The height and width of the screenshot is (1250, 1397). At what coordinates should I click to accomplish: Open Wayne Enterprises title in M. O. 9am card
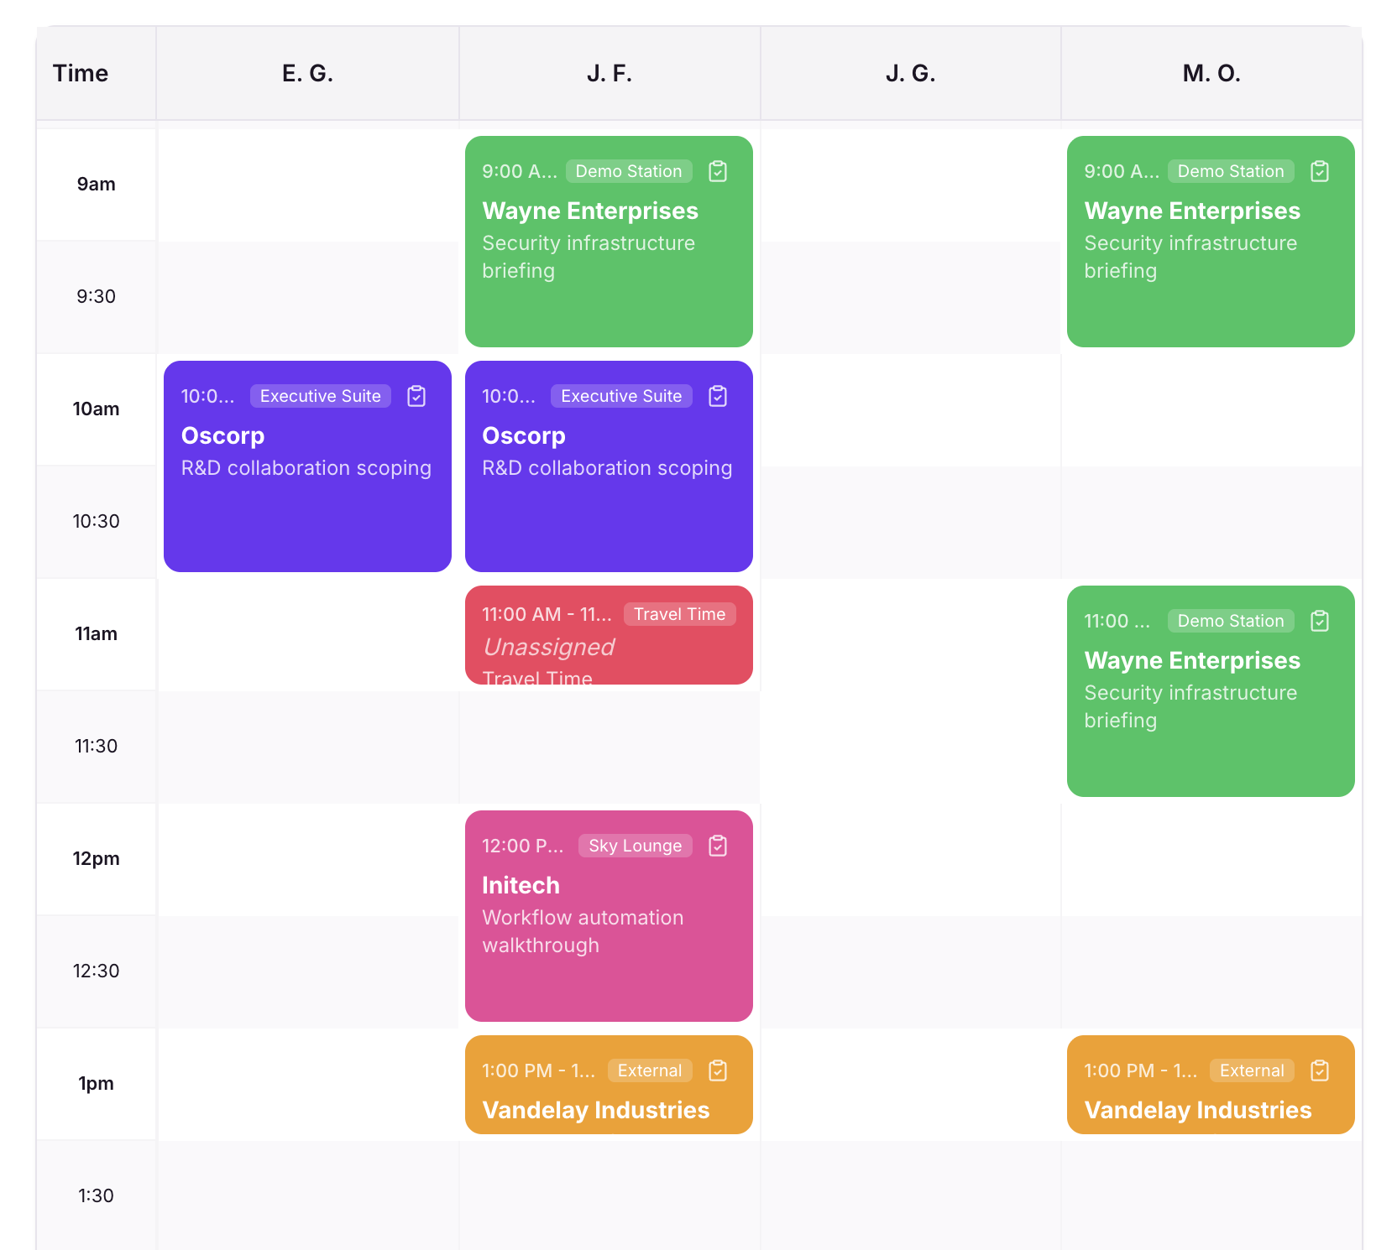coord(1192,211)
